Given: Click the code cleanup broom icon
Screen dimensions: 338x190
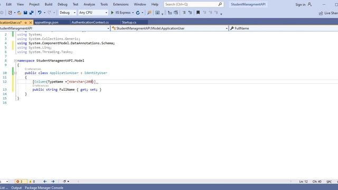Looking at the screenshot, I should click(64, 182).
